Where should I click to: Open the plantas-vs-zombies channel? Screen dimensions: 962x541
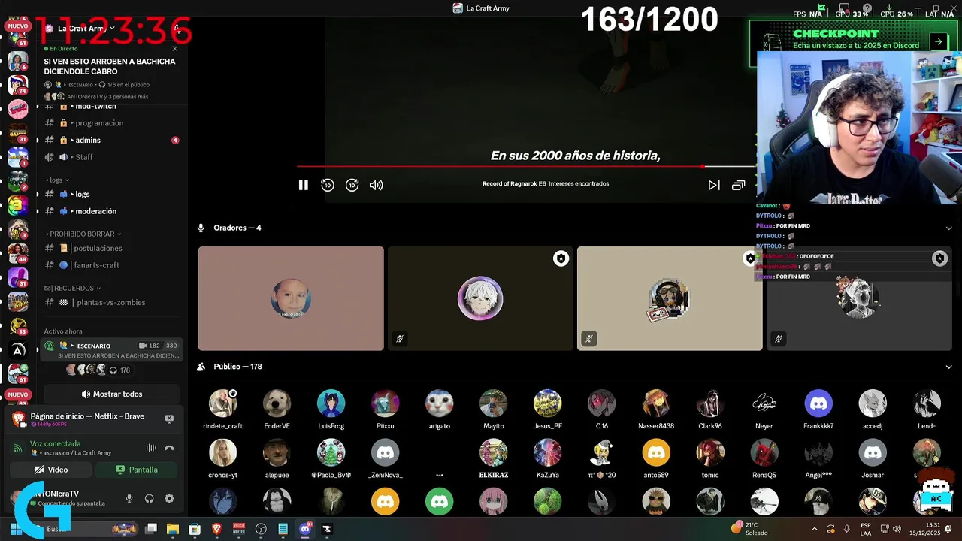click(x=110, y=303)
